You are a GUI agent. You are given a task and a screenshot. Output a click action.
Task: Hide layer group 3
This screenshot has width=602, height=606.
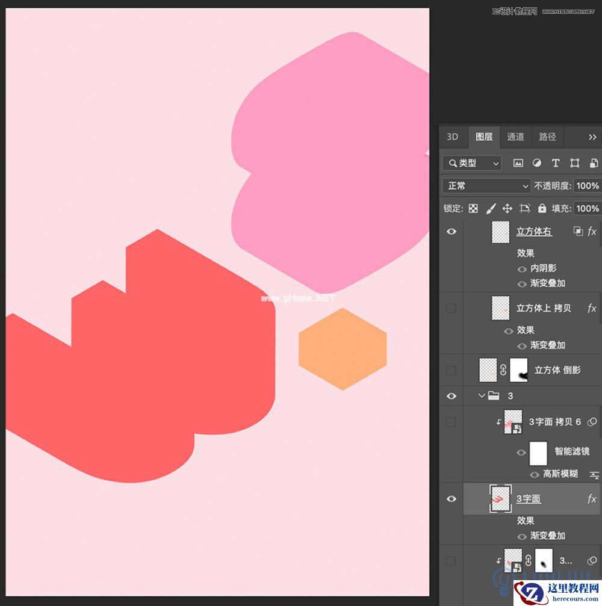(x=451, y=396)
